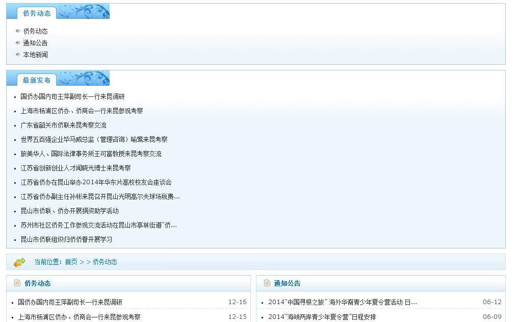517x322 pixels.
Task: Click the 通知公告 heading in the bottom-right panel
Action: (287, 283)
